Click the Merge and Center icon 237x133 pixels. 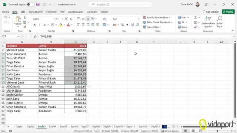pos(104,25)
